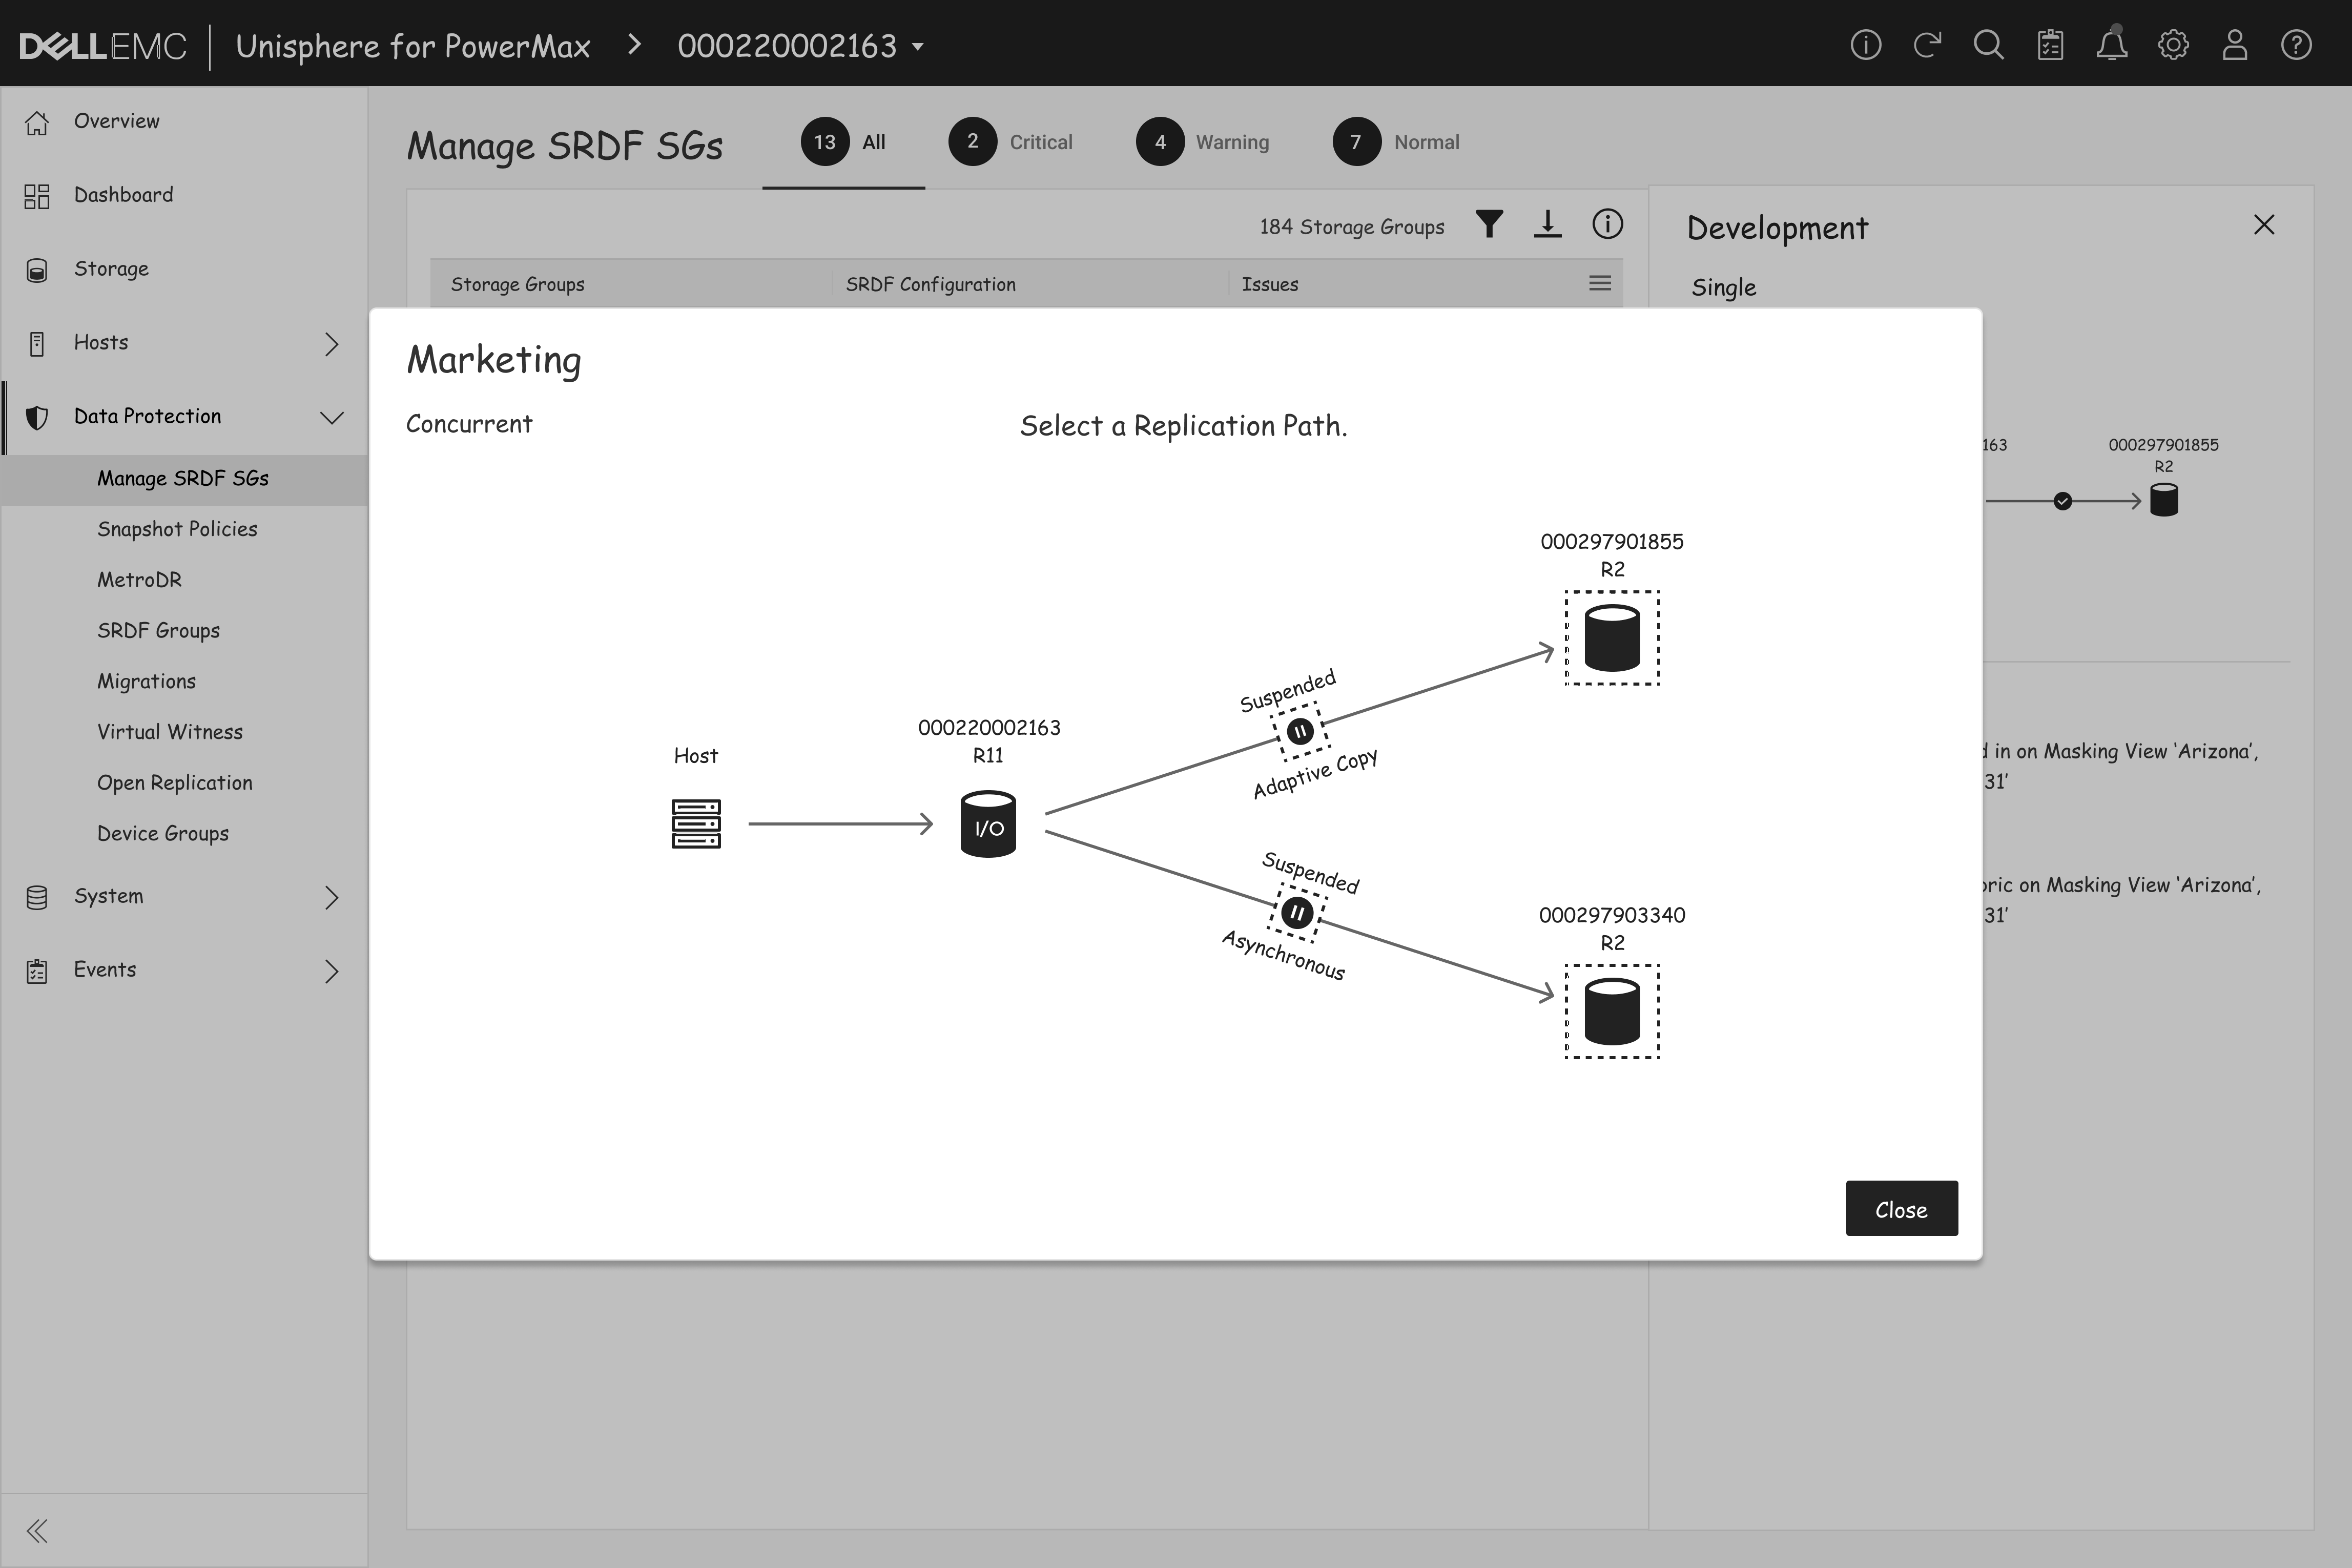Image resolution: width=2352 pixels, height=1568 pixels.
Task: Open the search magnifier icon
Action: coord(1988,46)
